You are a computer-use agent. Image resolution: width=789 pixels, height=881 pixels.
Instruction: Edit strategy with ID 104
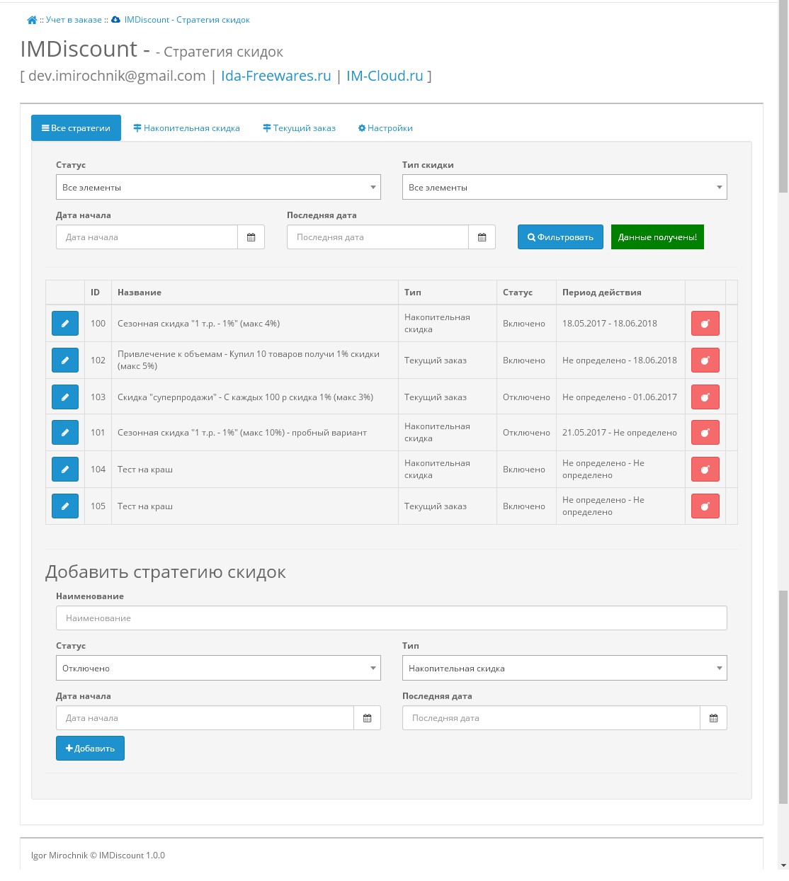(65, 470)
